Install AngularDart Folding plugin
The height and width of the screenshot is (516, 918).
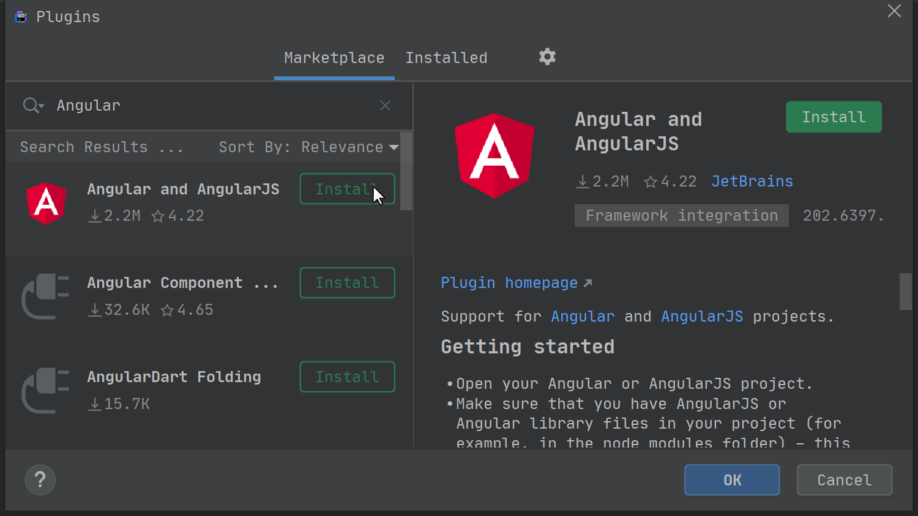tap(347, 377)
